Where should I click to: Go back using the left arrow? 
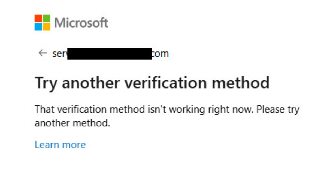pyautogui.click(x=43, y=53)
